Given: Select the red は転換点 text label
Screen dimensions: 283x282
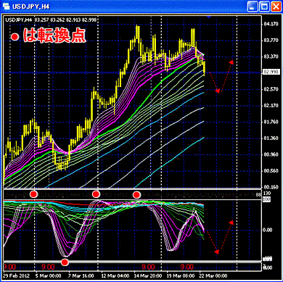Looking at the screenshot, I should tap(54, 36).
